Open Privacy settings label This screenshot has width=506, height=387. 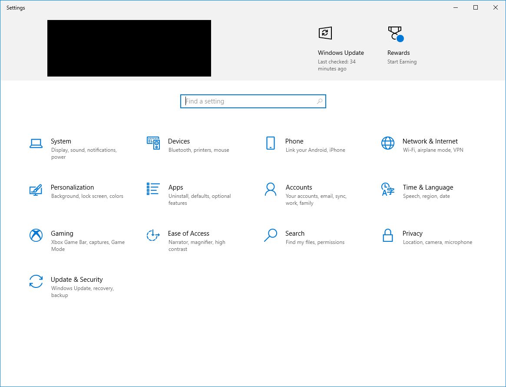pos(413,233)
